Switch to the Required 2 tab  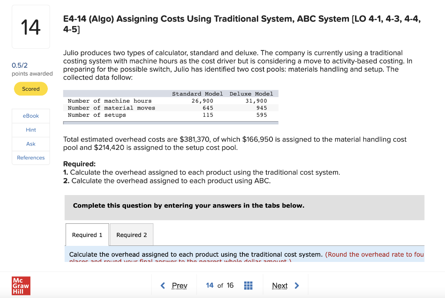131,235
